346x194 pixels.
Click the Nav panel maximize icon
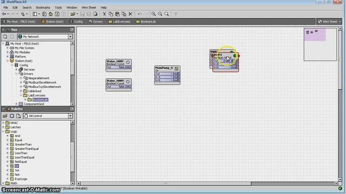click(72, 30)
